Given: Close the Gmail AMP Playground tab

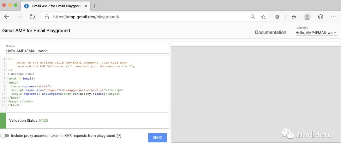Looking at the screenshot, I should coord(86,6).
